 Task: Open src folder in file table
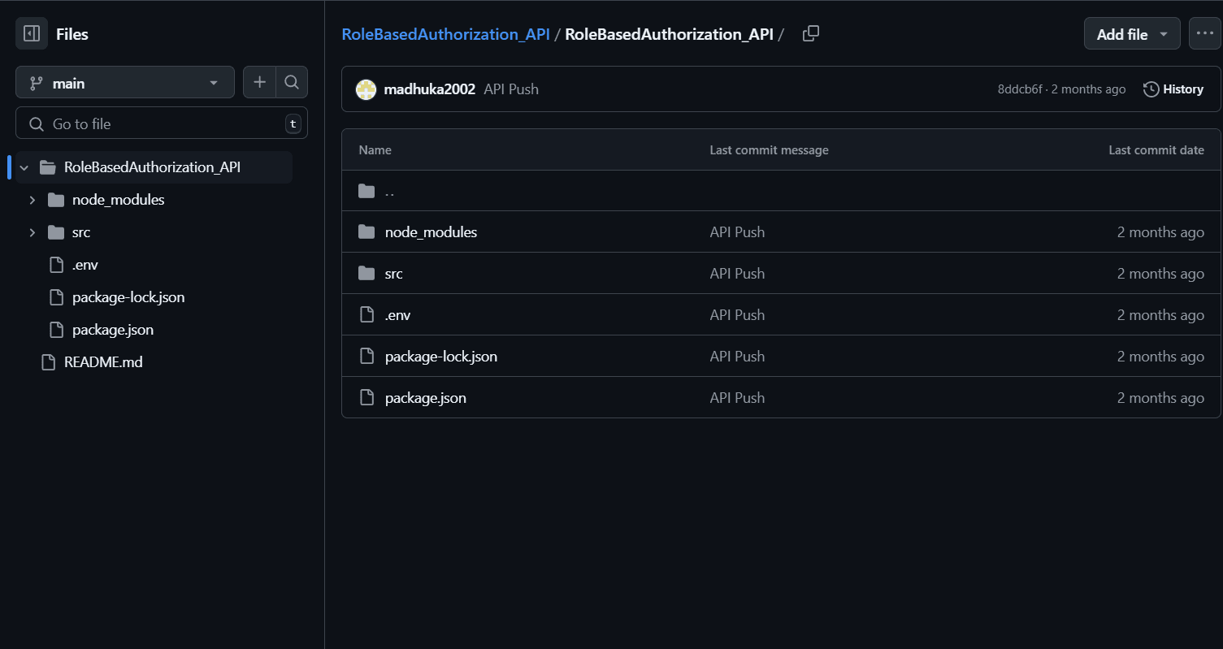point(394,274)
